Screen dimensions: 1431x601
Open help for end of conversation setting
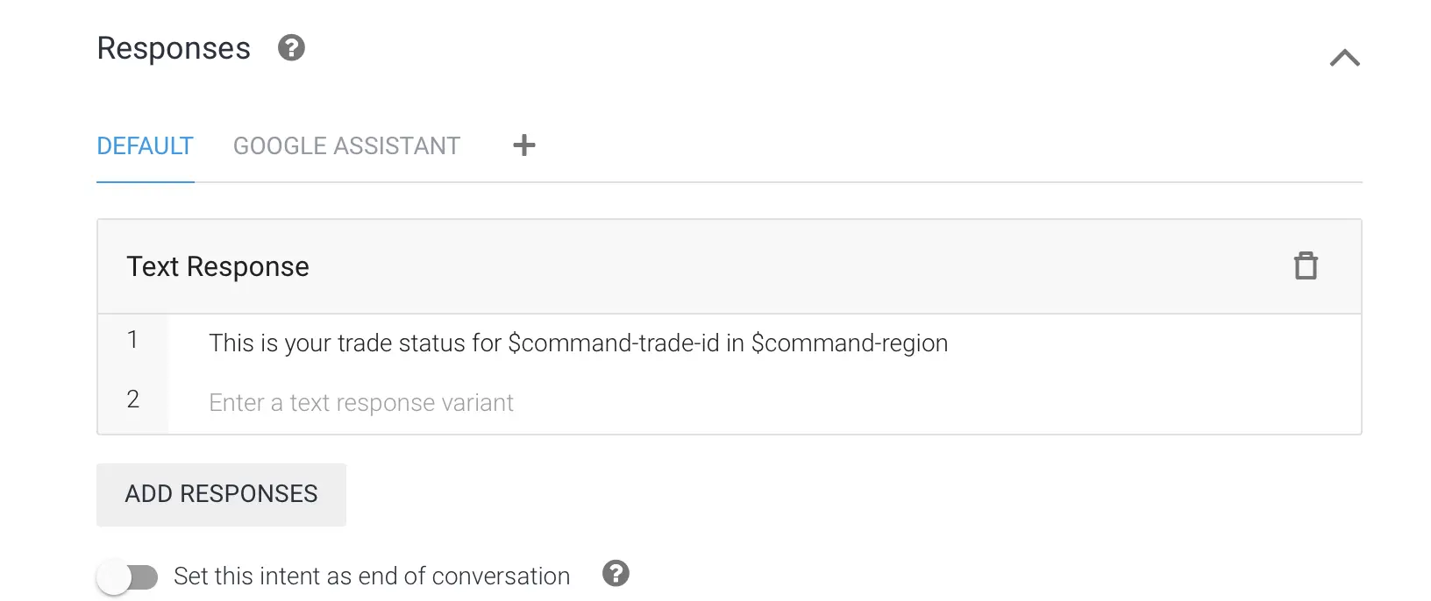click(x=616, y=574)
